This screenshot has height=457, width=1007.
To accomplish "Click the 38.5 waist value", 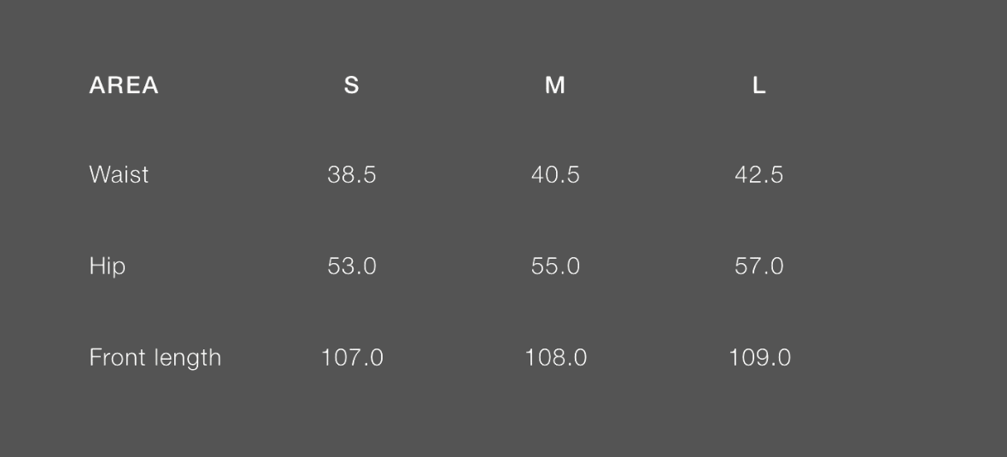I will coord(351,175).
